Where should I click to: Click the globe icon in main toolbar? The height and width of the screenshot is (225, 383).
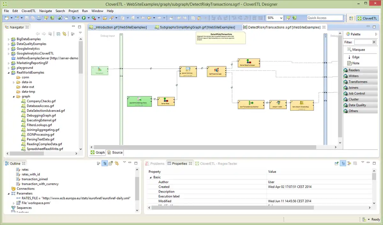[60, 18]
